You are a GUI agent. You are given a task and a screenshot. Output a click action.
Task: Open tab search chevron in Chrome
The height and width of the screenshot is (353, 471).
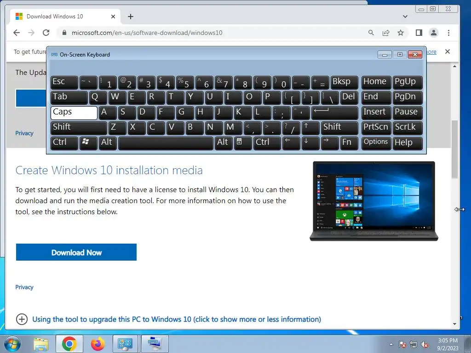tap(405, 17)
